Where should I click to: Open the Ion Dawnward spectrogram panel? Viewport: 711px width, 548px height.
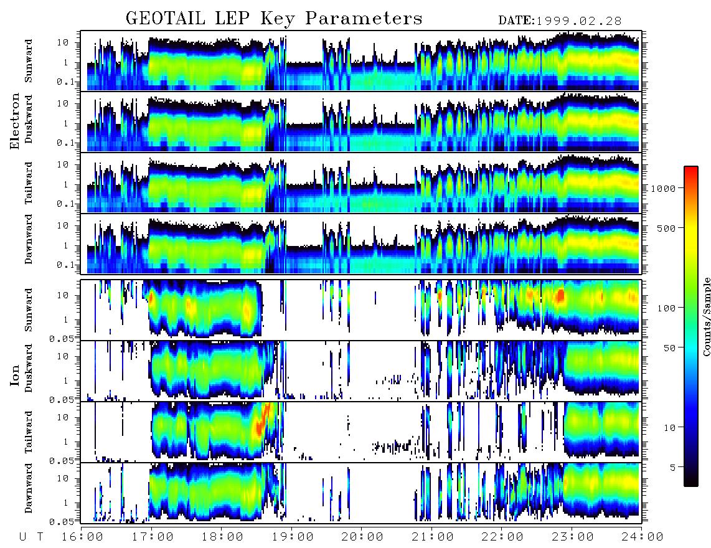click(x=361, y=493)
